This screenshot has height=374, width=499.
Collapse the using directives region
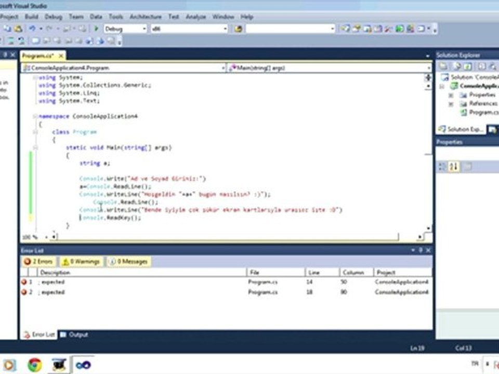point(35,77)
